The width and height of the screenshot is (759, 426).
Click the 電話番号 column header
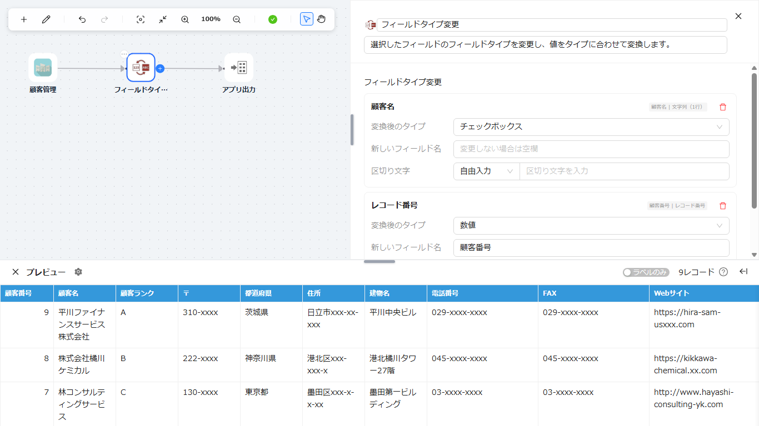click(483, 293)
